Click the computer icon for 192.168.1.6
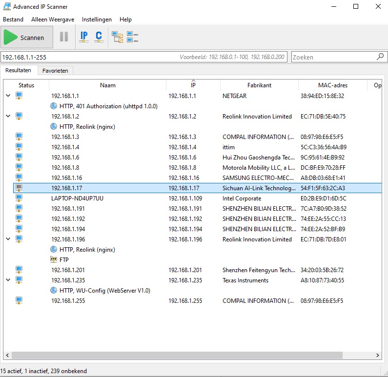 [x=19, y=157]
